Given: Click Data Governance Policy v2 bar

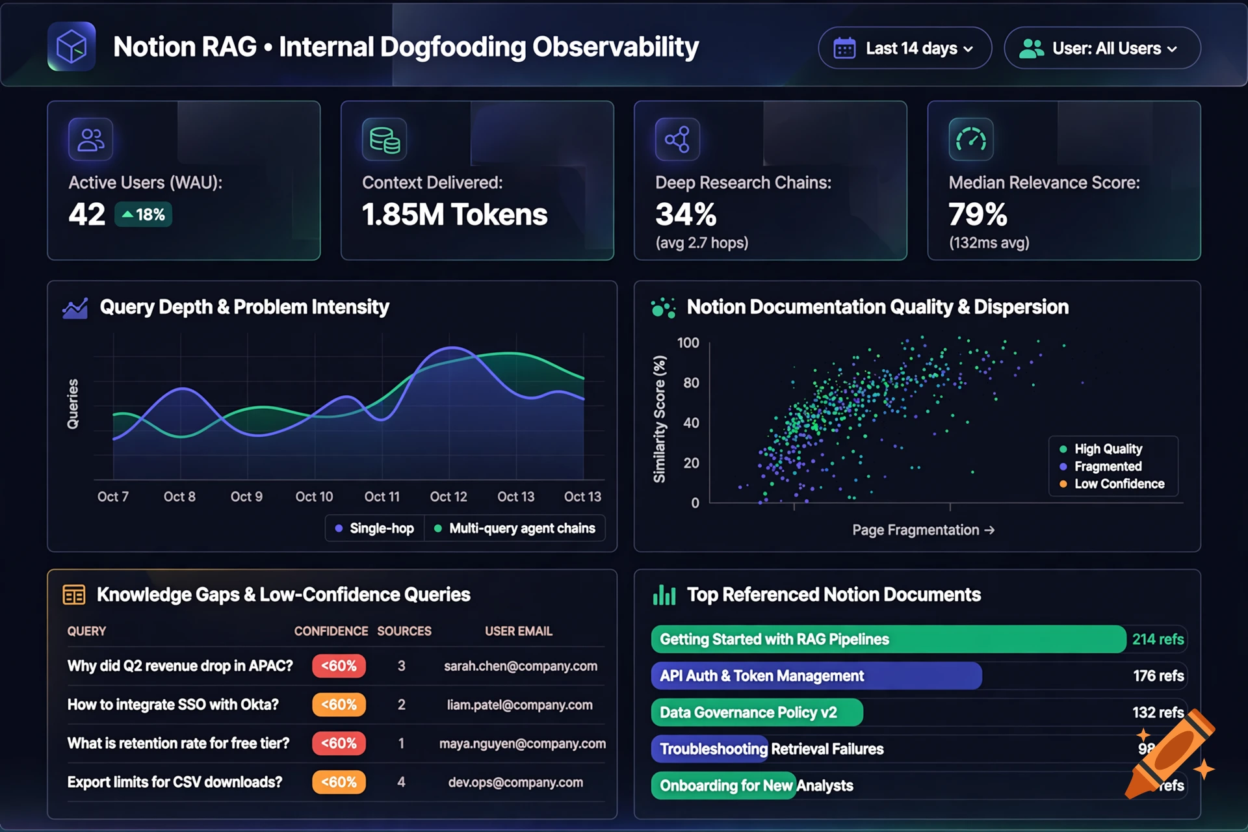Looking at the screenshot, I should [x=757, y=712].
